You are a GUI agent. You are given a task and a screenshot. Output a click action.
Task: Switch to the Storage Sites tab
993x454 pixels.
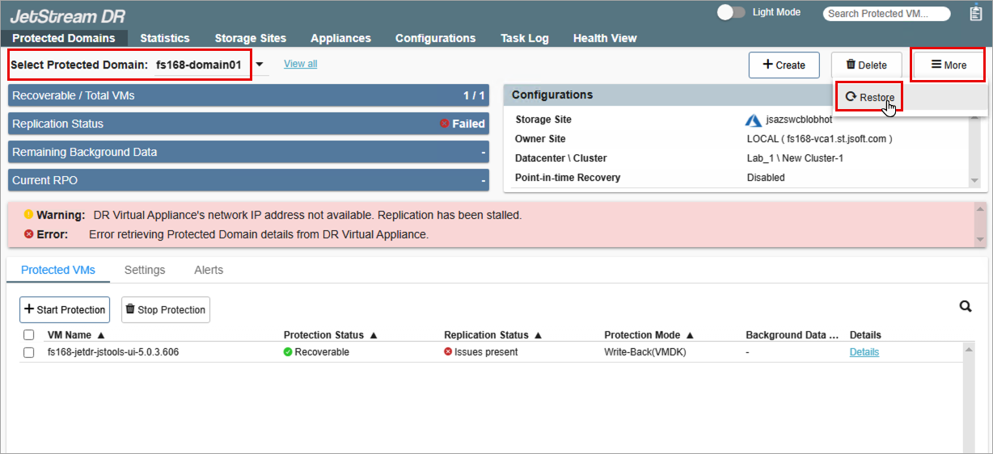(250, 38)
